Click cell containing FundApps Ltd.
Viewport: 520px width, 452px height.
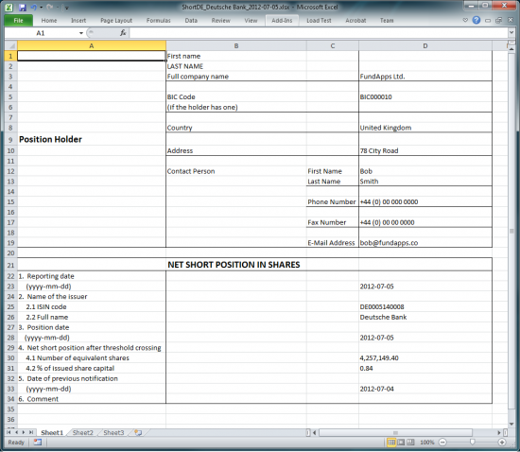pyautogui.click(x=425, y=77)
